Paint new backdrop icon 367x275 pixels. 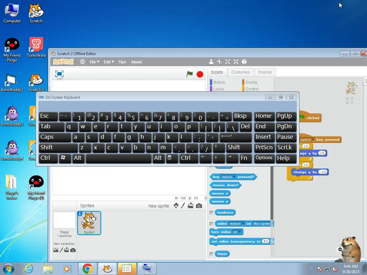click(x=61, y=250)
